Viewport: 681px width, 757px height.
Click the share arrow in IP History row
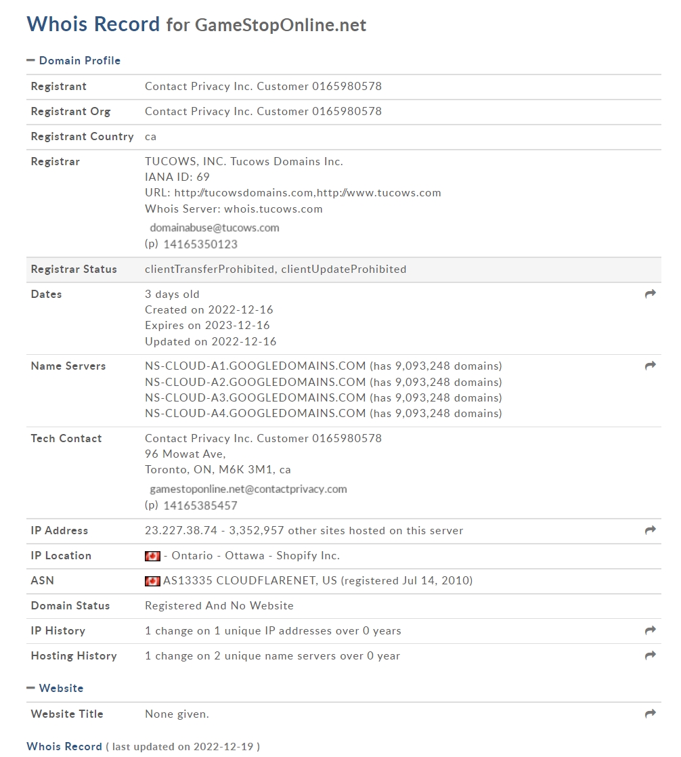[650, 630]
